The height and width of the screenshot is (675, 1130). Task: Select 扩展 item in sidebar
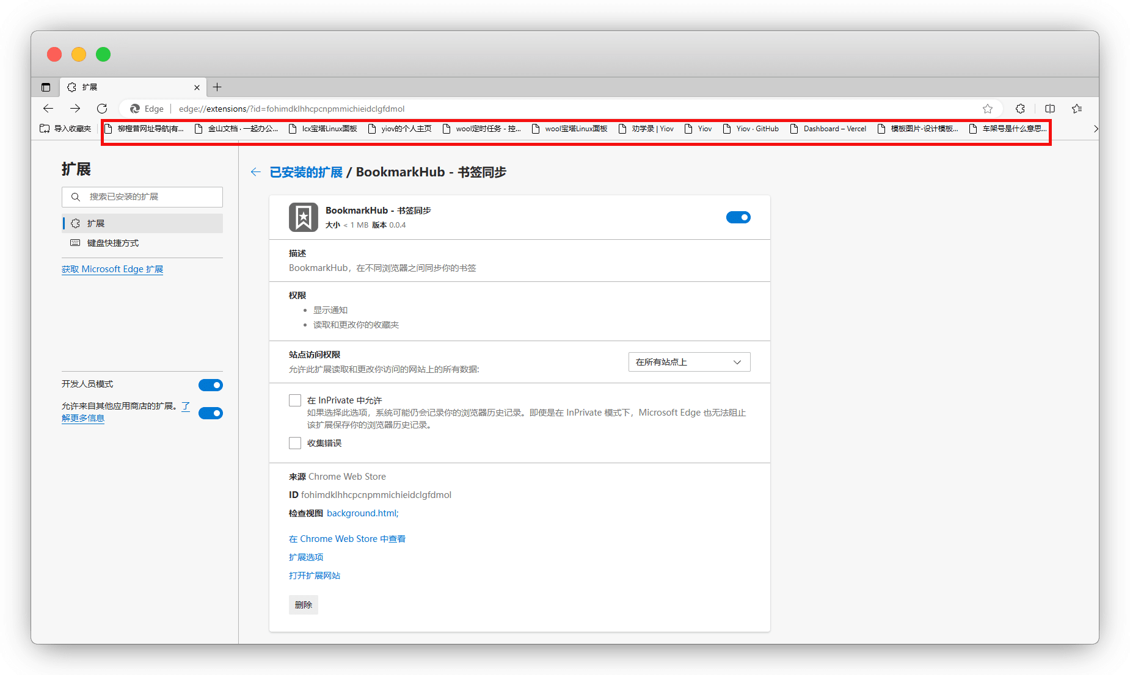point(96,223)
